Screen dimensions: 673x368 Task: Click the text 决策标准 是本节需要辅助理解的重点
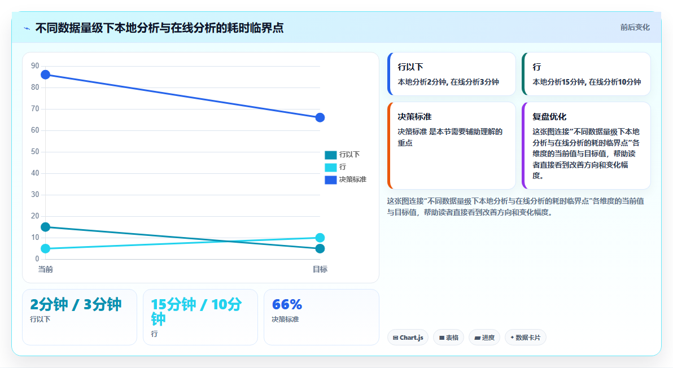(x=450, y=137)
